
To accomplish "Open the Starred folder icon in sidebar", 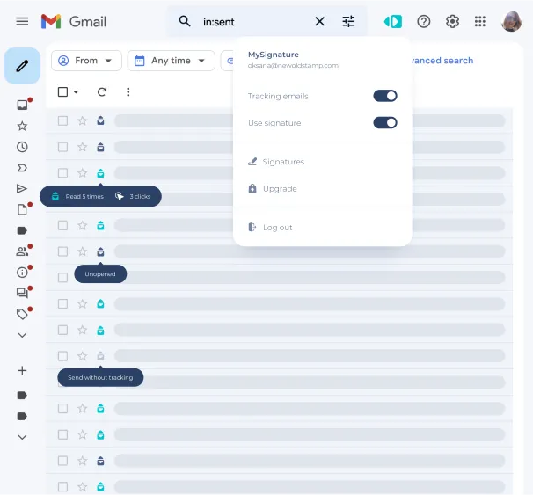I will click(x=22, y=126).
